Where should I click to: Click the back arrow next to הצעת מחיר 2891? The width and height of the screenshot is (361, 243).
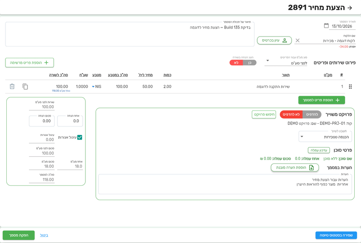click(350, 8)
